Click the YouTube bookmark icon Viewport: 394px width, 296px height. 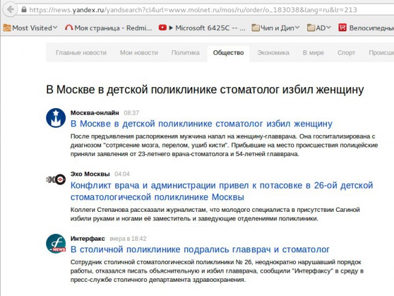pos(163,28)
